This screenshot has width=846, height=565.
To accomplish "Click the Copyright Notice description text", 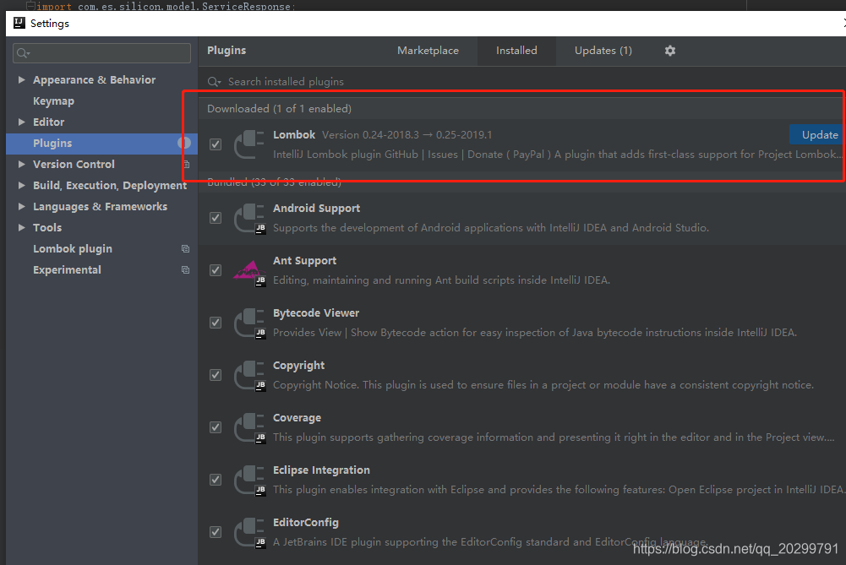I will click(543, 384).
